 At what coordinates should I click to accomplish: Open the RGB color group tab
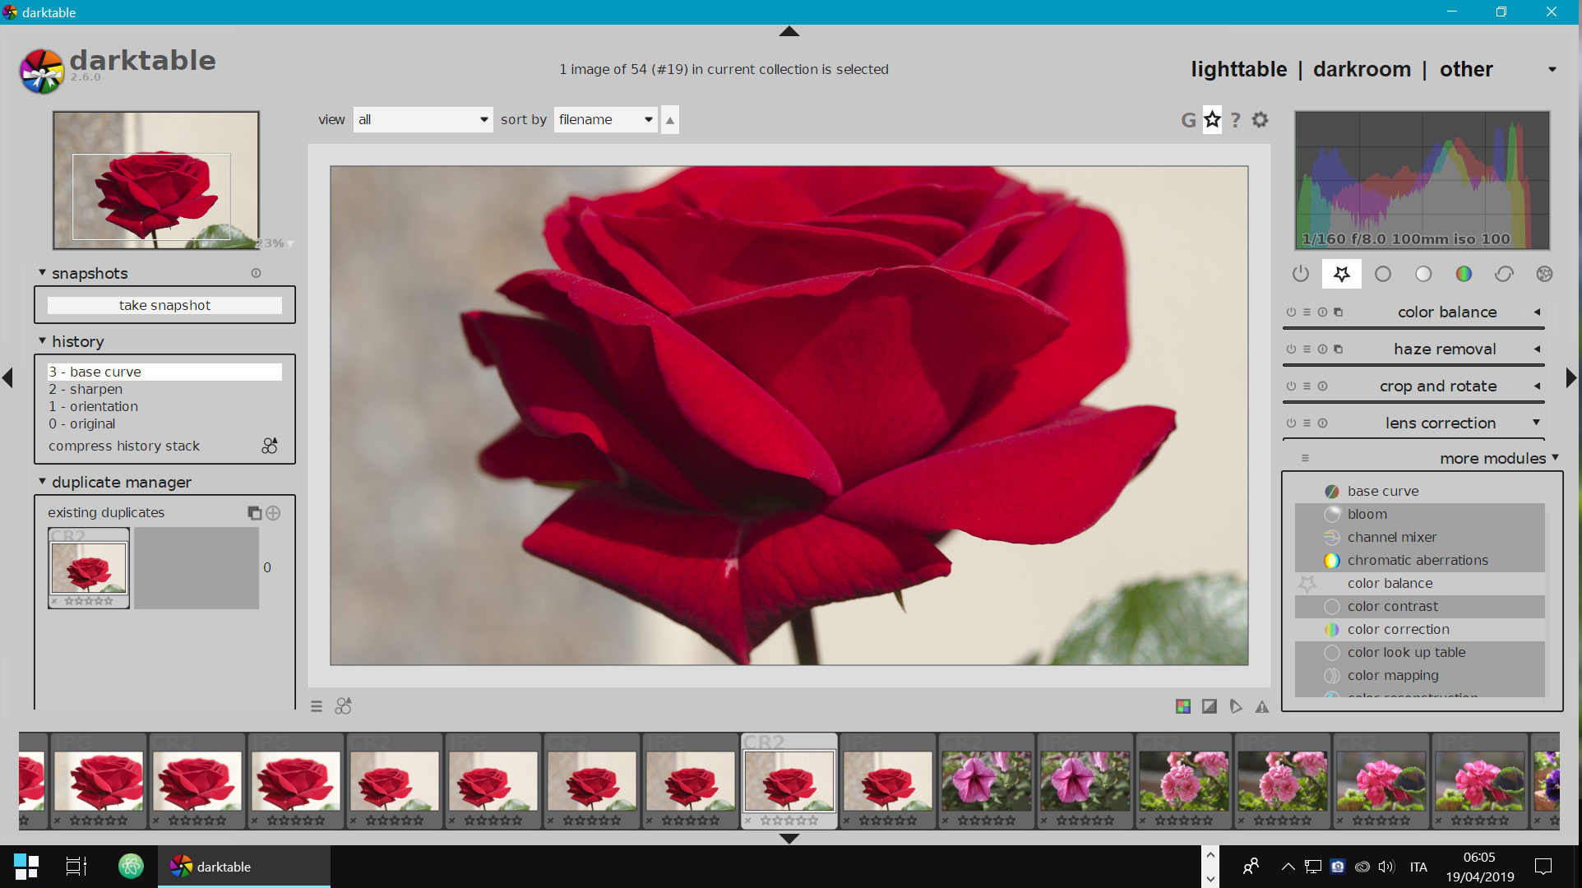1464,274
